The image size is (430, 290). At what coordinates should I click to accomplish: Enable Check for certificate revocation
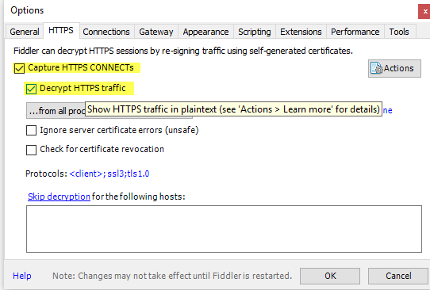31,150
